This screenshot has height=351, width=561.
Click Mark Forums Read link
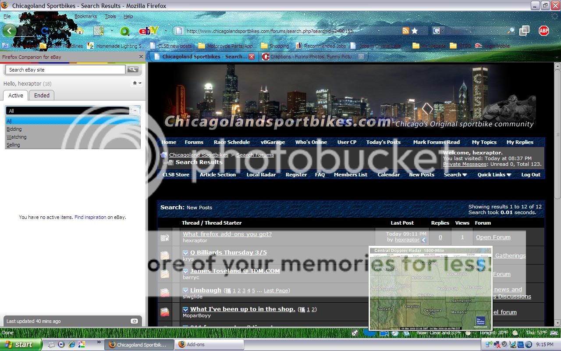coord(436,142)
